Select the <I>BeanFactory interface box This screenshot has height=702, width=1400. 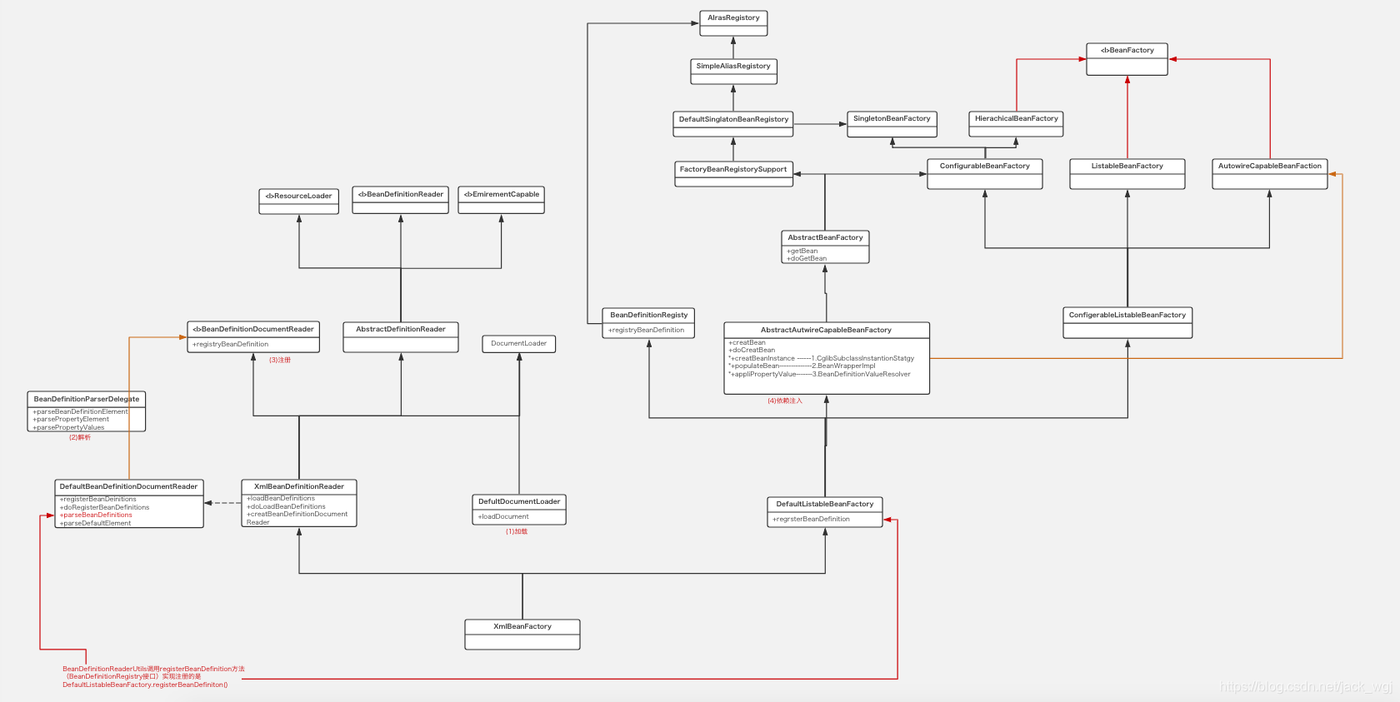point(1127,59)
